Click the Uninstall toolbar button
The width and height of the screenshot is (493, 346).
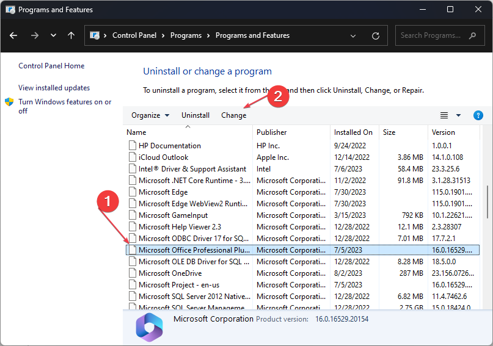(195, 115)
